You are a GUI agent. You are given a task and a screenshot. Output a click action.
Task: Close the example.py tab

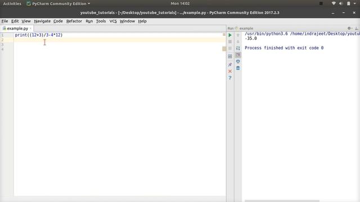(x=30, y=29)
